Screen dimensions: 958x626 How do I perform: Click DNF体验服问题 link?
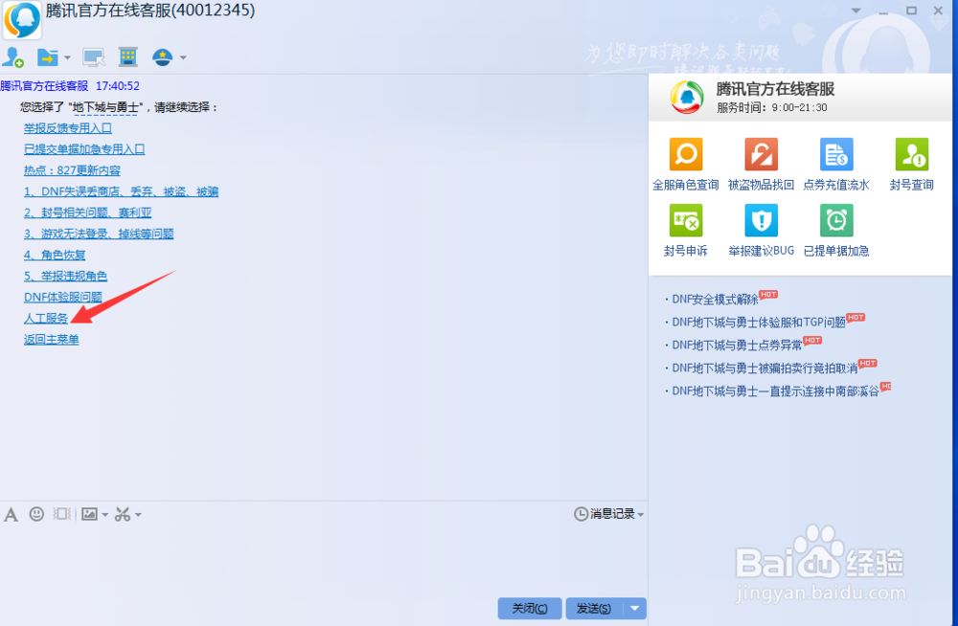pos(63,297)
